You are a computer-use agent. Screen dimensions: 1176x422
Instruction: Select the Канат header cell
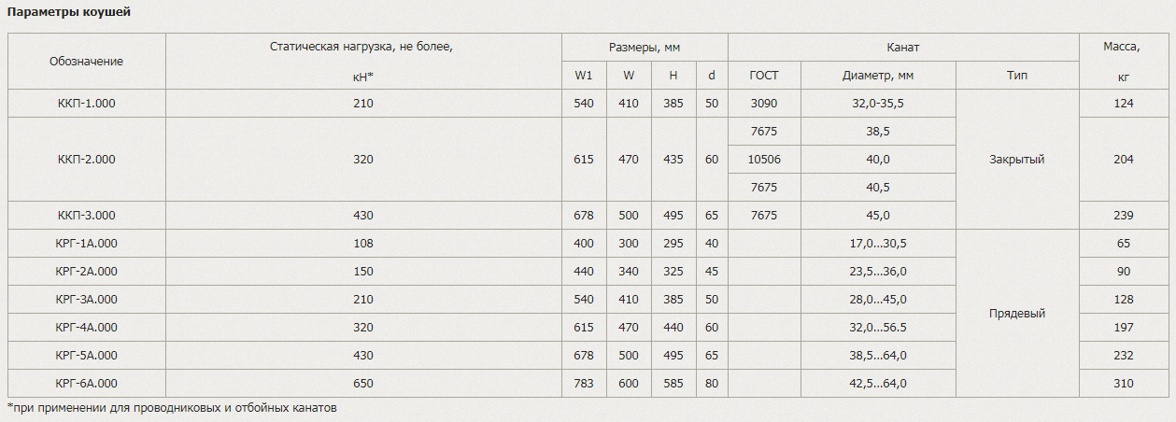pos(903,48)
